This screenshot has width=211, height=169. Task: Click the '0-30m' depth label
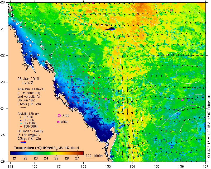point(28,117)
